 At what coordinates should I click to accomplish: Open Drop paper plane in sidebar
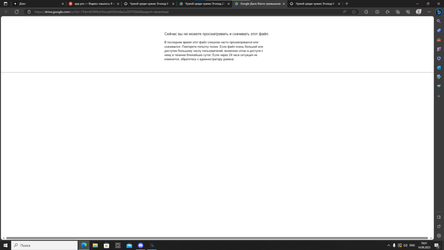(439, 86)
